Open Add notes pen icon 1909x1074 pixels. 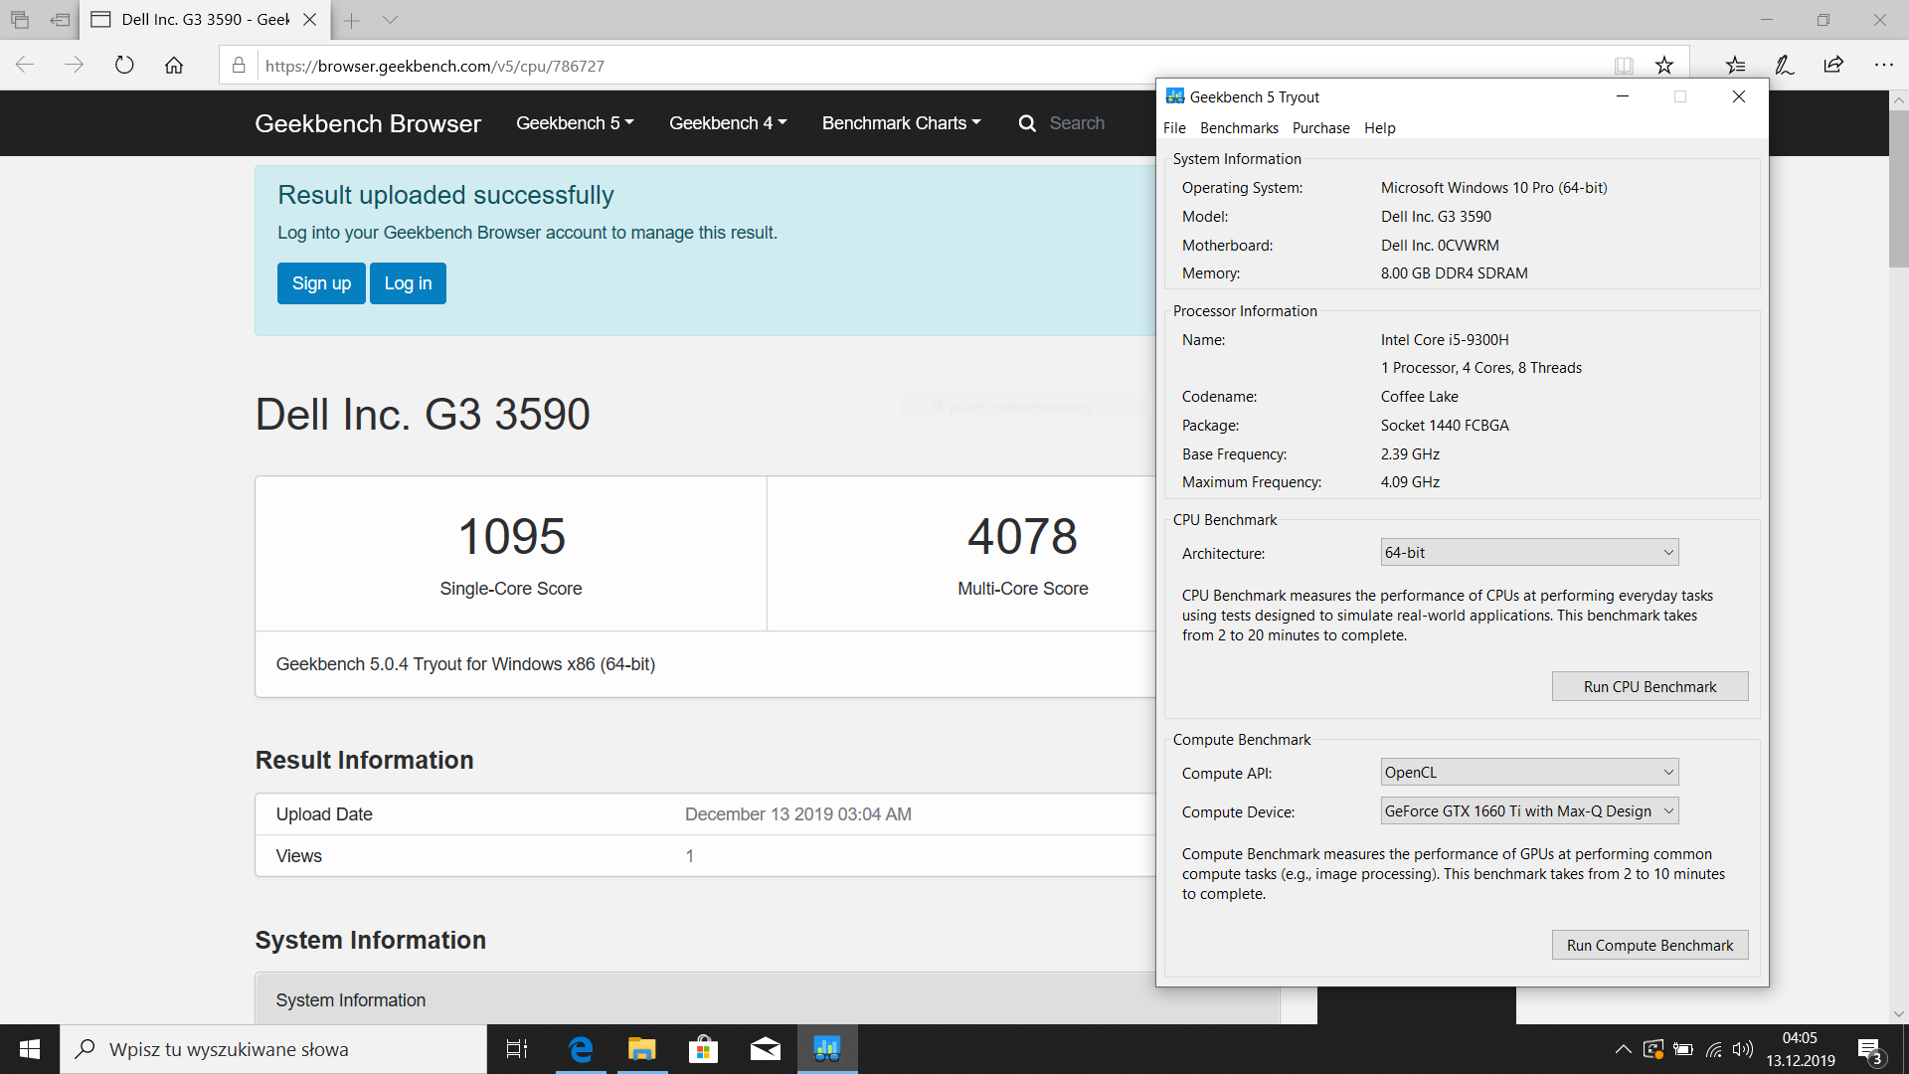[1785, 66]
